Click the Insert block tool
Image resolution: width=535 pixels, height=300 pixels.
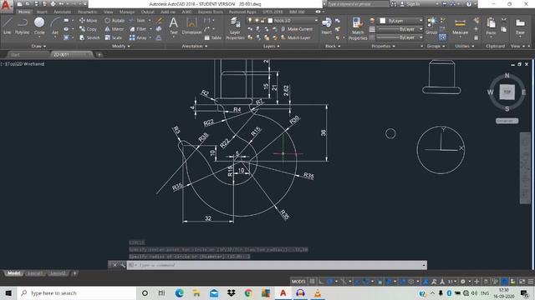click(x=326, y=26)
